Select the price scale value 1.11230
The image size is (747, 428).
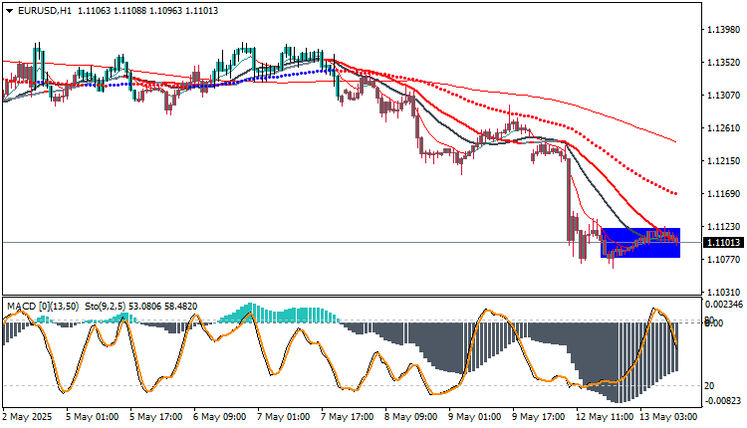723,227
